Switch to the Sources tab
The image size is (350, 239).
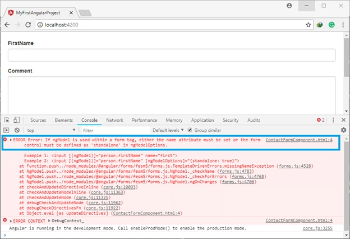coord(38,120)
